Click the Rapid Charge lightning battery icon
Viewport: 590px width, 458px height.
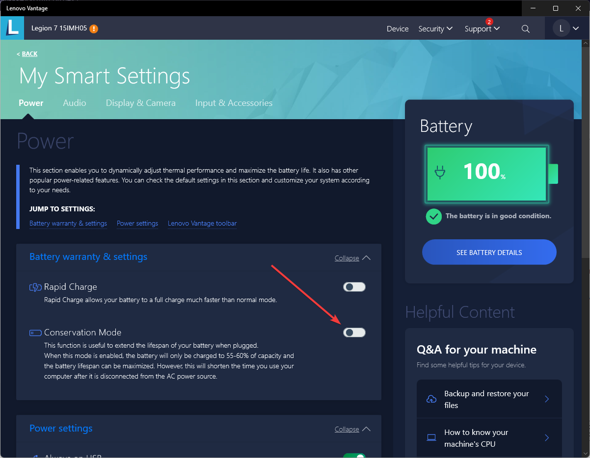[x=35, y=287]
